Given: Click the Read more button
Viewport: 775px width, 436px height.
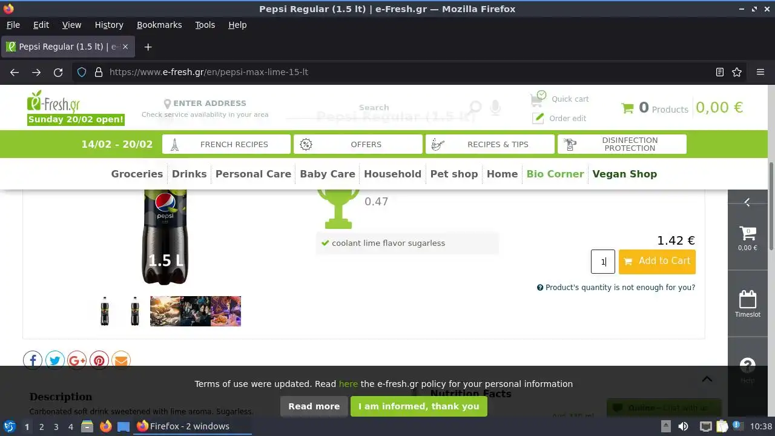Looking at the screenshot, I should pos(314,406).
